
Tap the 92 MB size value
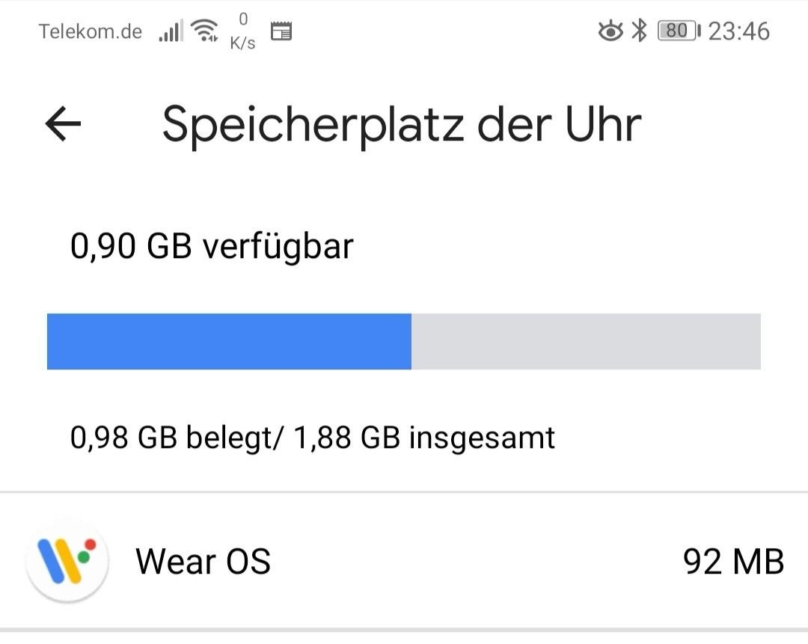pos(733,562)
